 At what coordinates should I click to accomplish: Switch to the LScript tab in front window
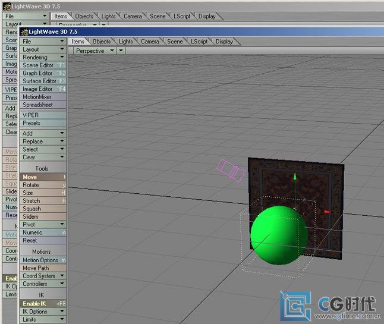199,42
